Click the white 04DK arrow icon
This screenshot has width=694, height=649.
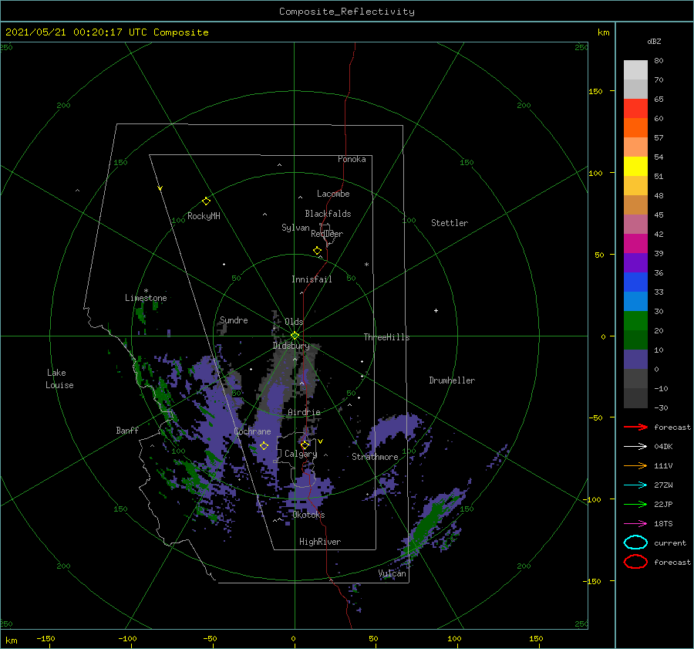635,446
